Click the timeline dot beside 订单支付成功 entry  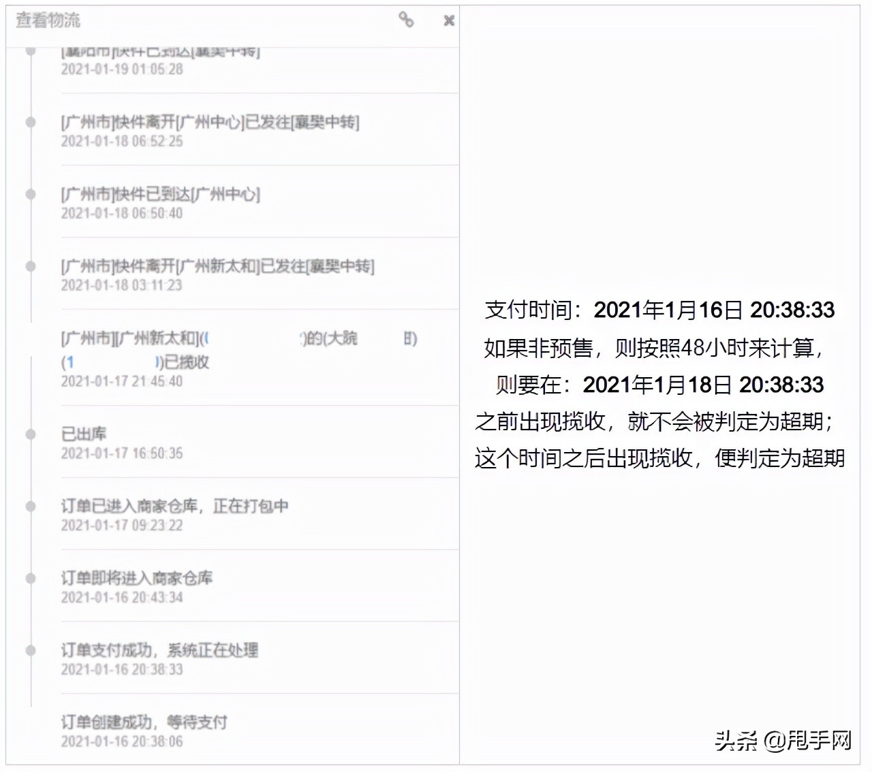point(29,650)
